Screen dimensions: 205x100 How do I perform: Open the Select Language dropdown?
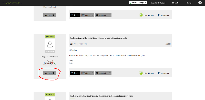[x=138, y=3]
